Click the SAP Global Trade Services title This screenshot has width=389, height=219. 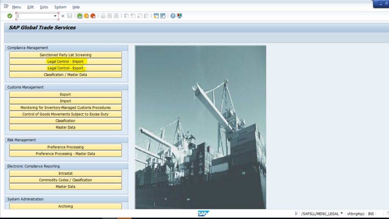[42, 27]
